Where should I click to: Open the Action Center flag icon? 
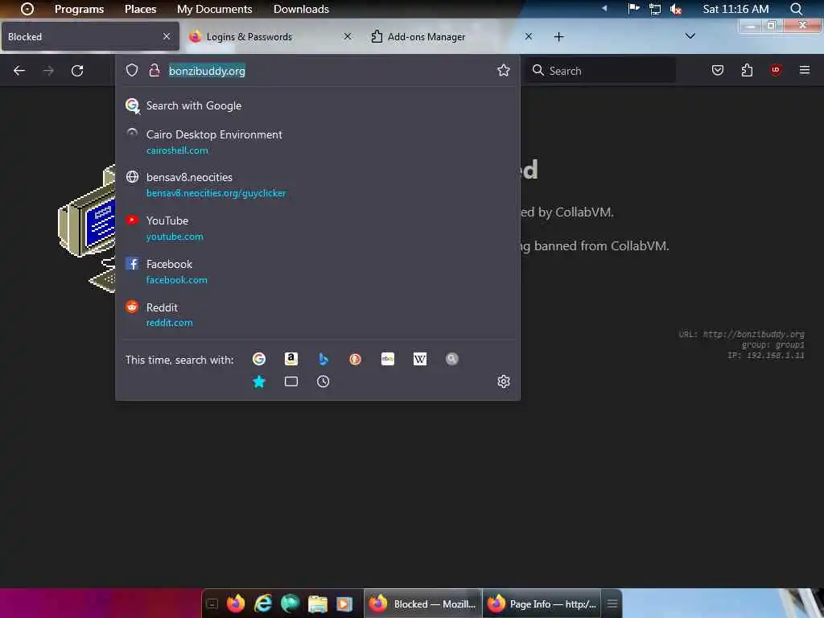634,8
